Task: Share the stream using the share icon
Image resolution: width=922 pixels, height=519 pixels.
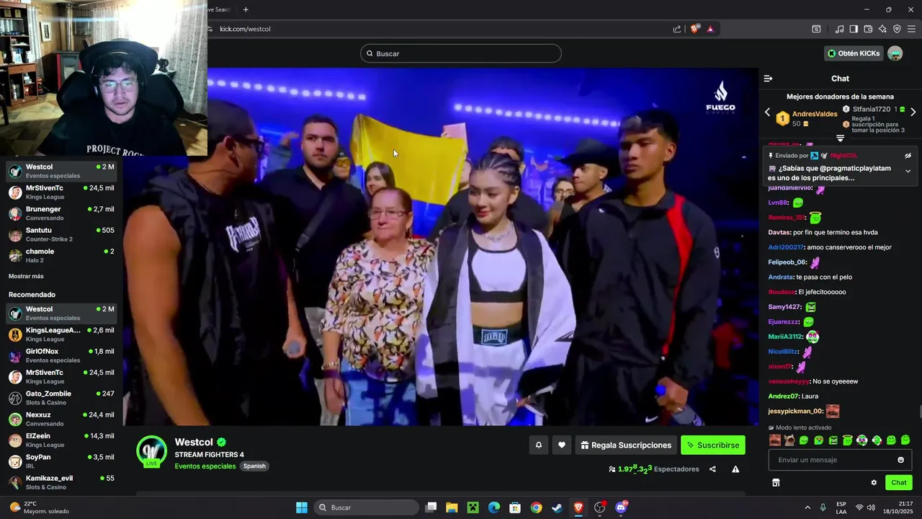Action: coord(712,469)
